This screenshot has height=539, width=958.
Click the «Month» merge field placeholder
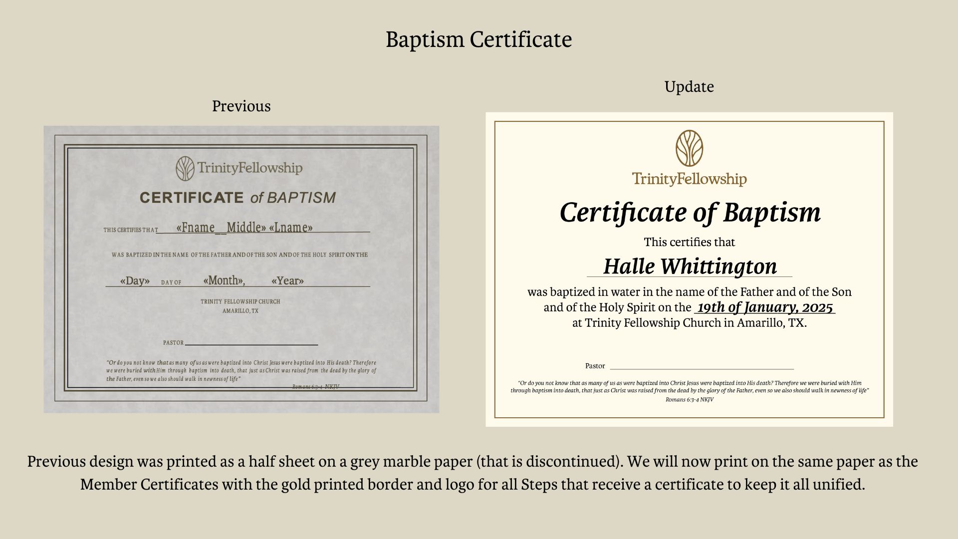pyautogui.click(x=224, y=280)
